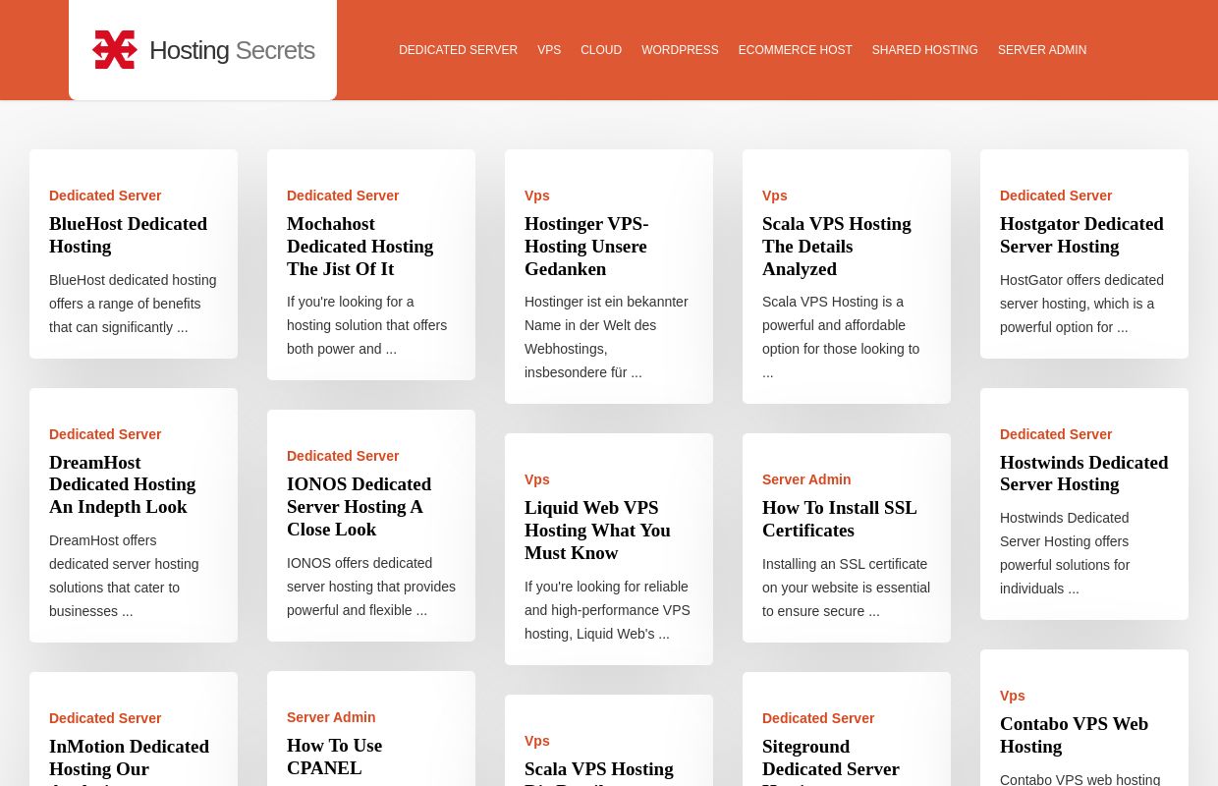This screenshot has height=786, width=1218.
Task: Click Server Admin category above CPANEL title
Action: 331,717
